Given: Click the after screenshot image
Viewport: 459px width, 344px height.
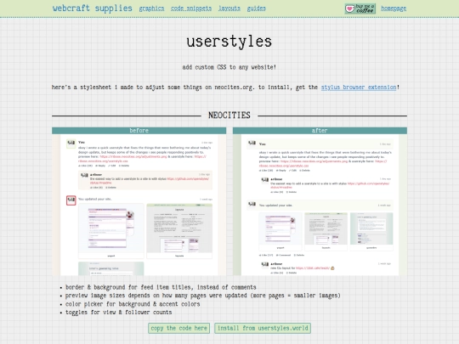Looking at the screenshot, I should tap(320, 205).
